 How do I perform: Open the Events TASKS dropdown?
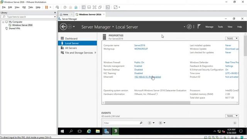[x=232, y=116]
